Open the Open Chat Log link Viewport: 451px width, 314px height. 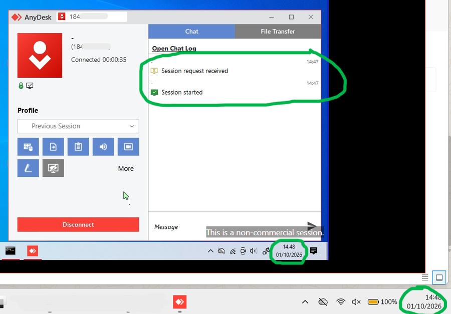coord(174,48)
